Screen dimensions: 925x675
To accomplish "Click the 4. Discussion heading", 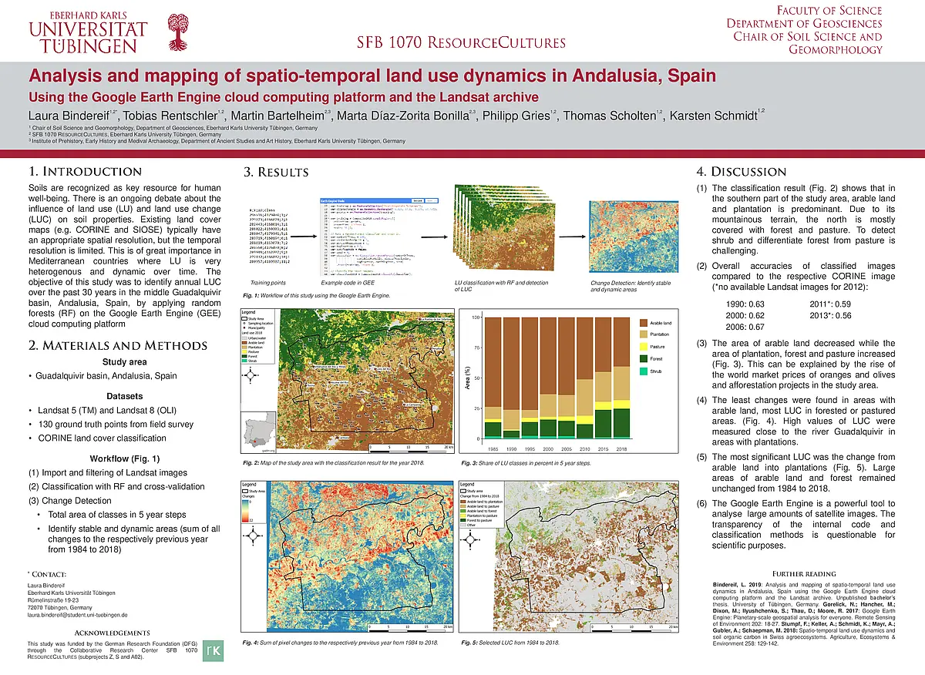I will 742,172.
